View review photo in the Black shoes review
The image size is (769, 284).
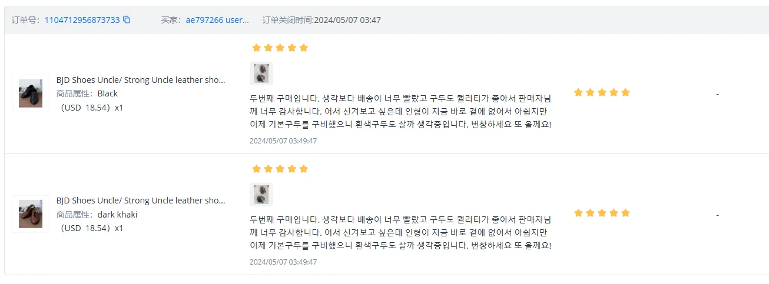(261, 73)
